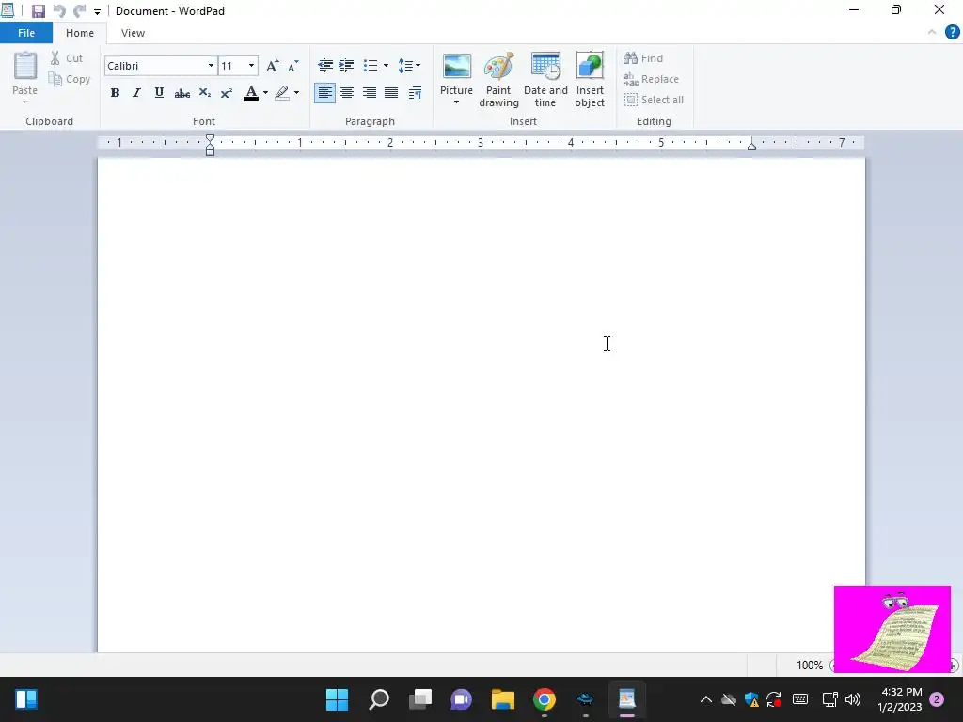Open the highlight color dropdown arrow
Image resolution: width=963 pixels, height=722 pixels.
click(x=296, y=93)
